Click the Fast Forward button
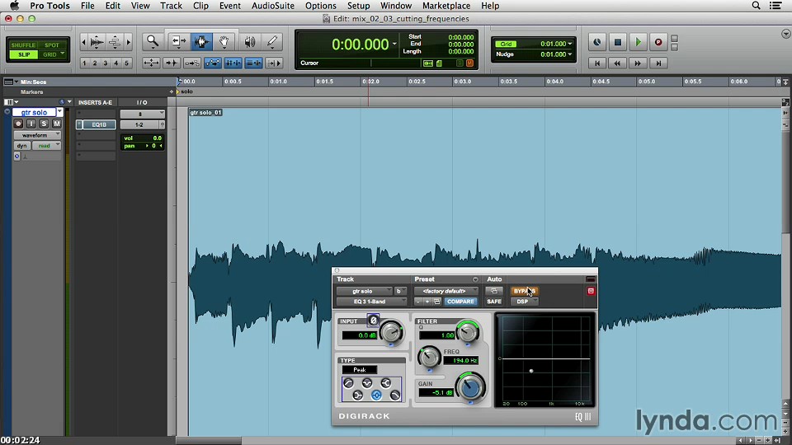Viewport: 792px width, 445px height. pyautogui.click(x=638, y=63)
